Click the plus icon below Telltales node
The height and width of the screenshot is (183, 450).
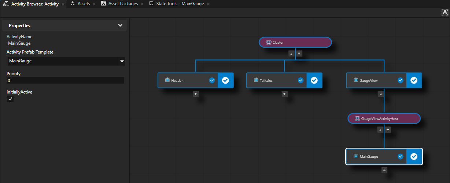pyautogui.click(x=285, y=94)
